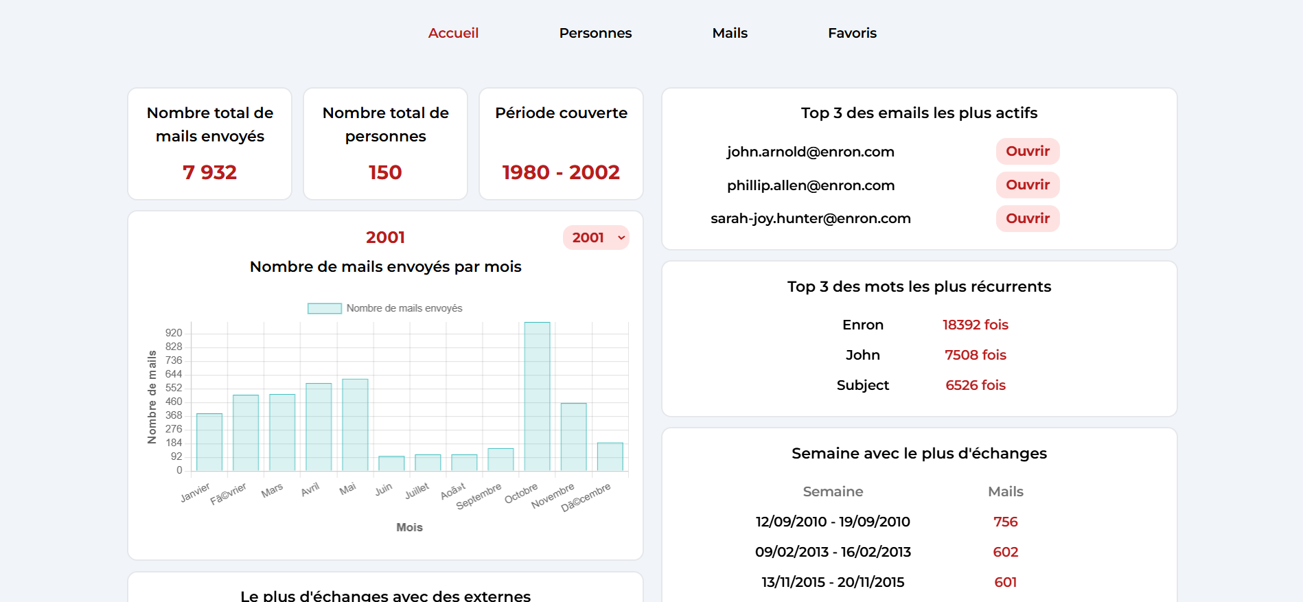Click the 'Top 3 des mots les plus récurrents' heading
Image resolution: width=1303 pixels, height=602 pixels.
919,286
